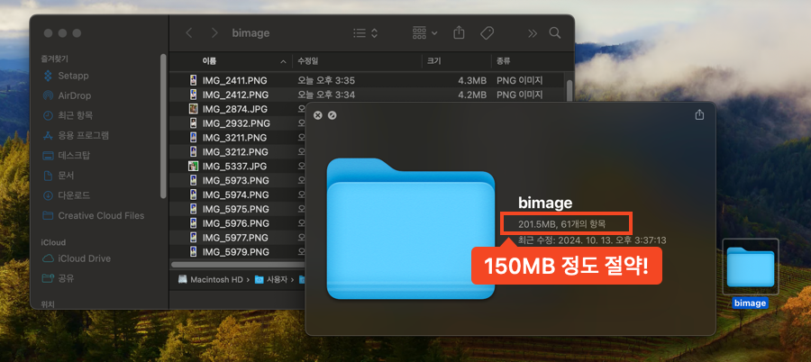
Task: Open Finder search magnifier
Action: (555, 33)
